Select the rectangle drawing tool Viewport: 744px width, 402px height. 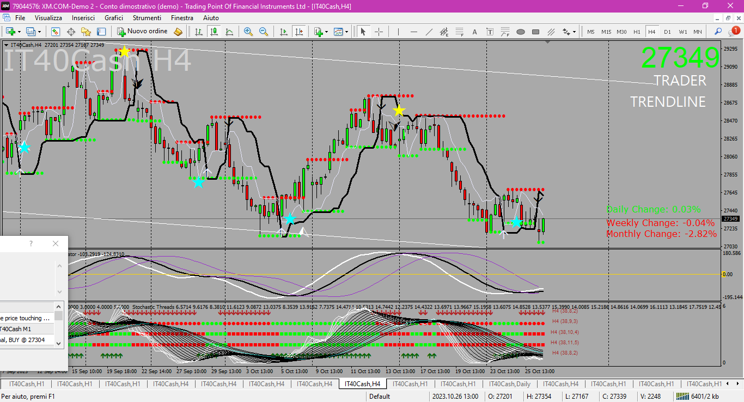tap(535, 32)
